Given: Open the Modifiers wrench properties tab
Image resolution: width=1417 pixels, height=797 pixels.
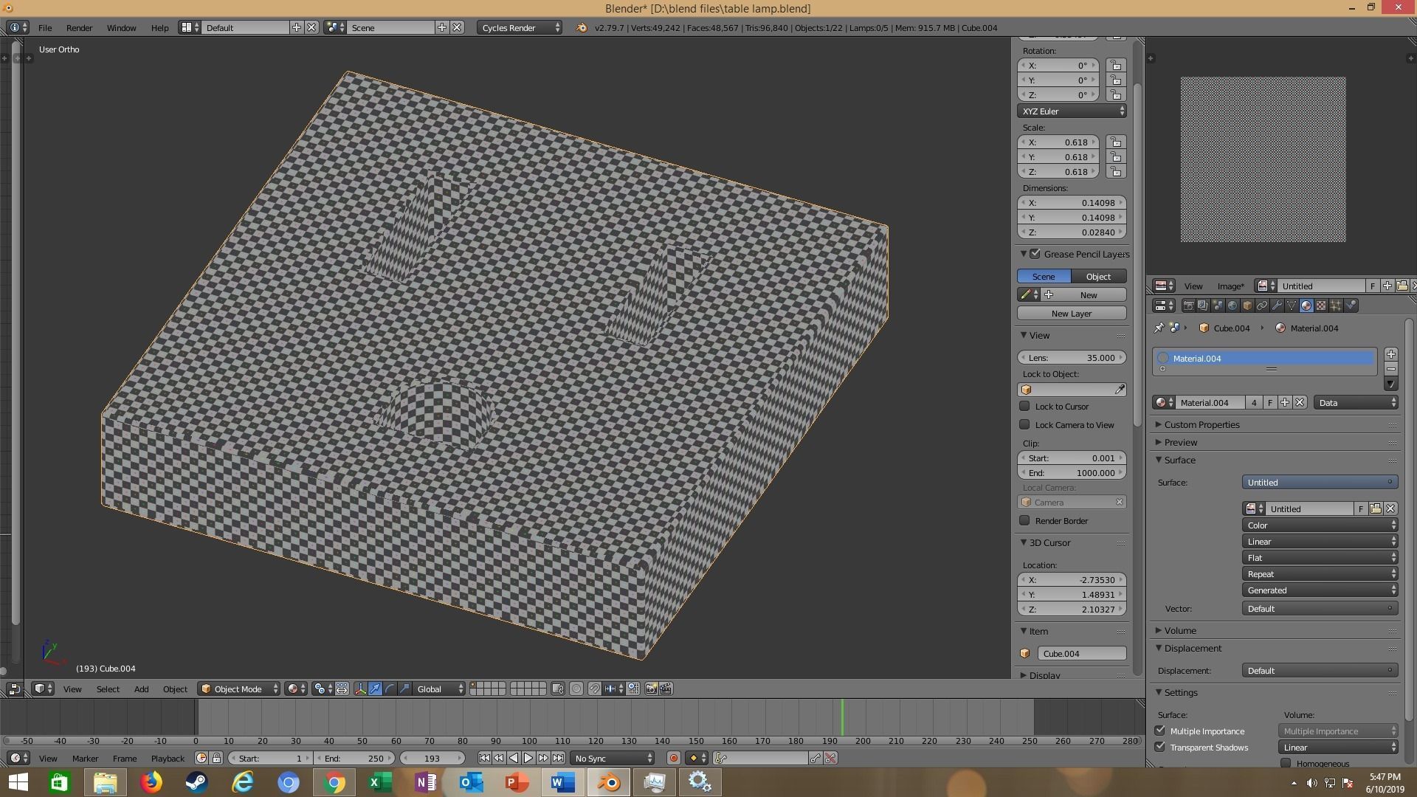Looking at the screenshot, I should coord(1277,306).
